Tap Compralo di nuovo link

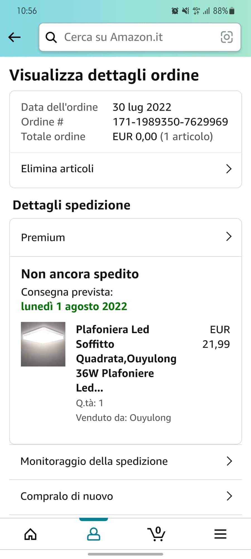tap(67, 496)
